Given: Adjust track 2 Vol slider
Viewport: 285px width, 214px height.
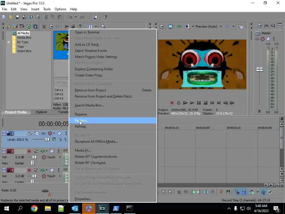Looking at the screenshot, I should (x=34, y=157).
